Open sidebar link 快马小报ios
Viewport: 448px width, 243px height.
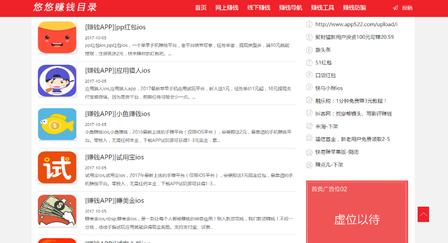coord(329,88)
